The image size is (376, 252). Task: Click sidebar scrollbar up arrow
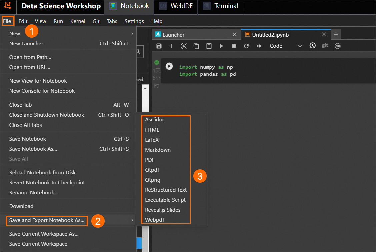pos(145,88)
